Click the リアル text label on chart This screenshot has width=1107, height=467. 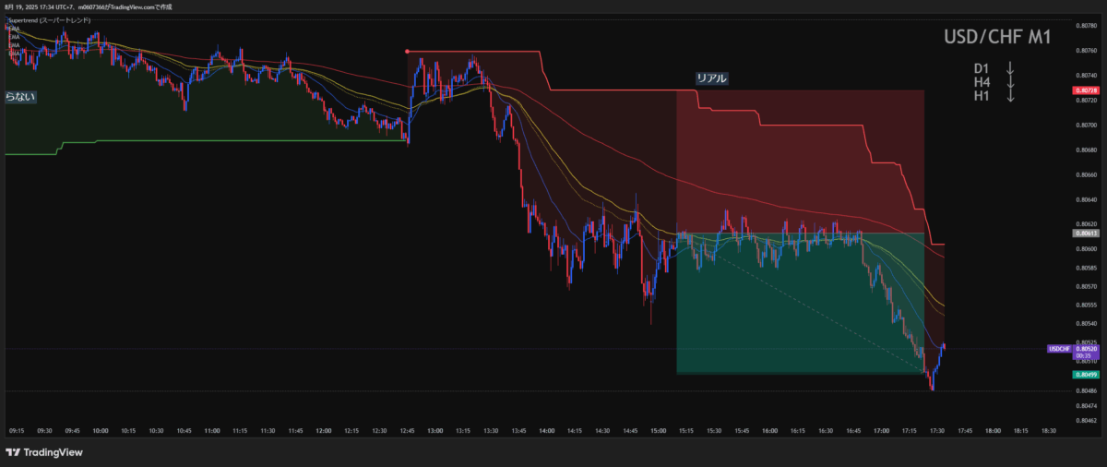tap(711, 79)
